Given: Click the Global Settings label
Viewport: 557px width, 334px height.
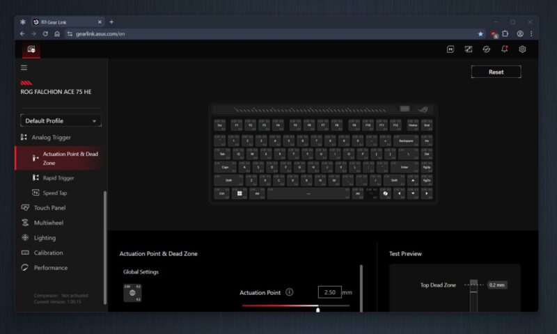Looking at the screenshot, I should click(141, 271).
